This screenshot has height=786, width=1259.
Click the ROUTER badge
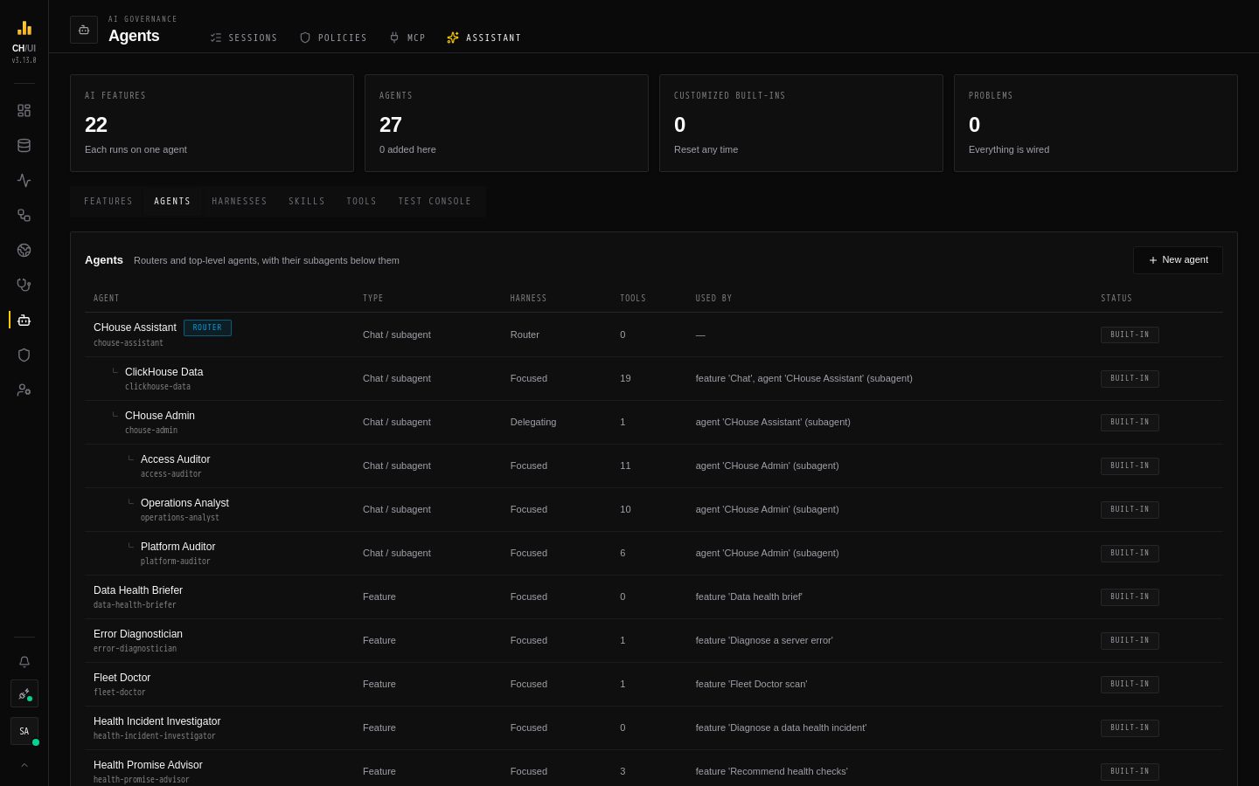[x=207, y=327]
